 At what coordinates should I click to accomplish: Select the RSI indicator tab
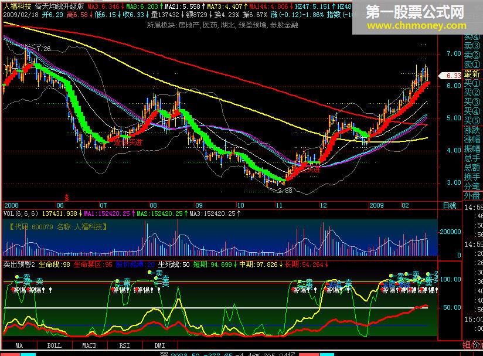click(124, 345)
